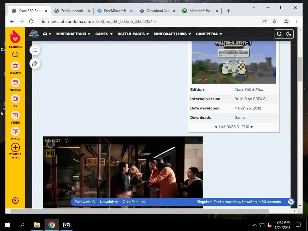This screenshot has width=308, height=231.
Task: Go to next version TU0
Action: point(248,127)
